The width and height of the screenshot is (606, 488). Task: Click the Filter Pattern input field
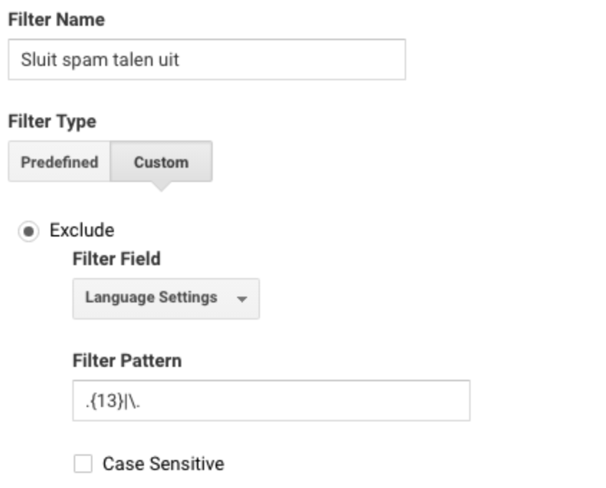click(271, 401)
